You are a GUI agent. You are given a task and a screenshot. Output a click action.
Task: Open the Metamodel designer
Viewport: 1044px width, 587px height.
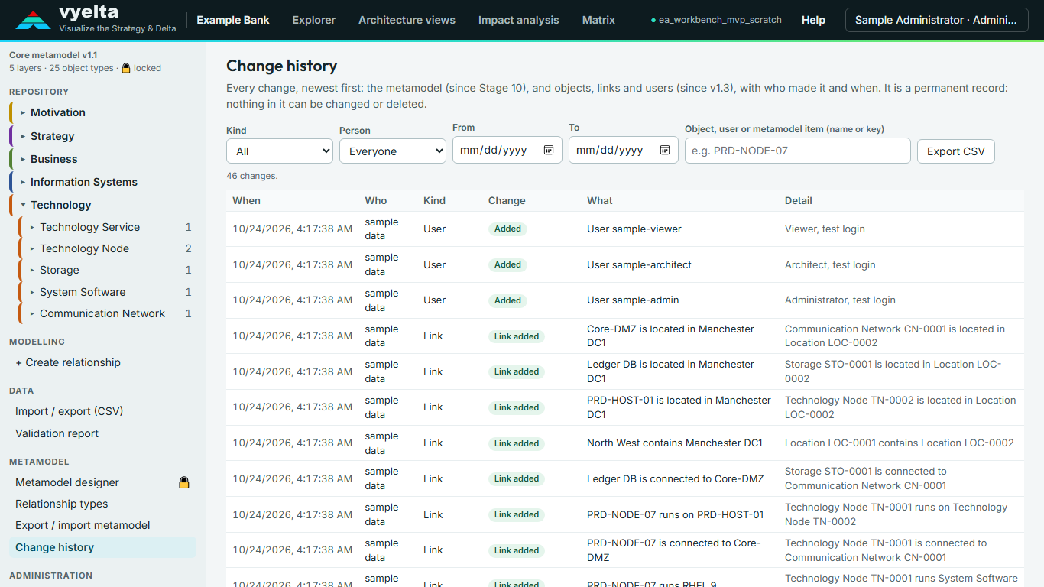67,482
